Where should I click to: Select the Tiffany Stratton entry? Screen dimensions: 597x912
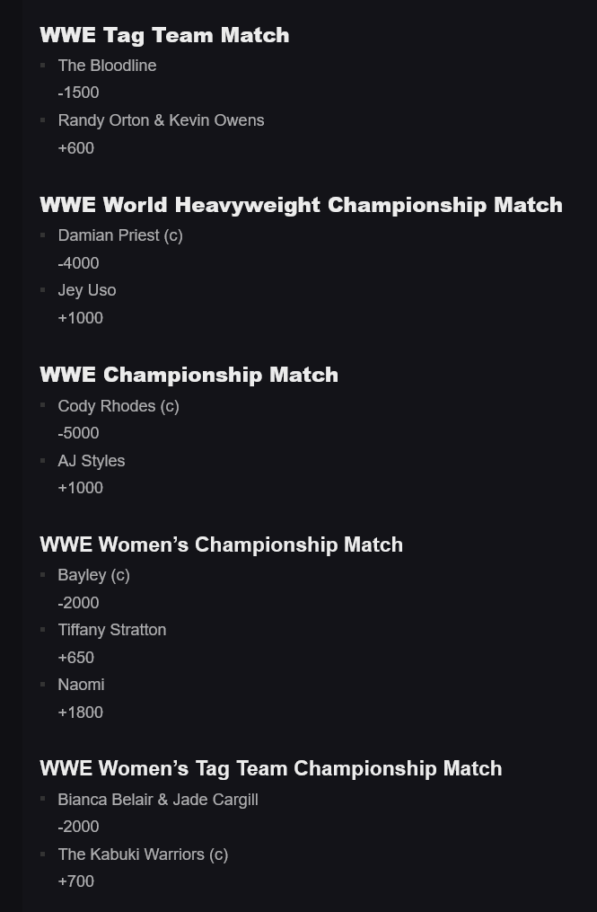(x=112, y=630)
